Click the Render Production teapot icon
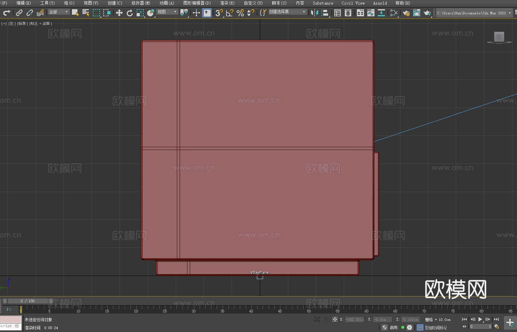 tap(427, 13)
